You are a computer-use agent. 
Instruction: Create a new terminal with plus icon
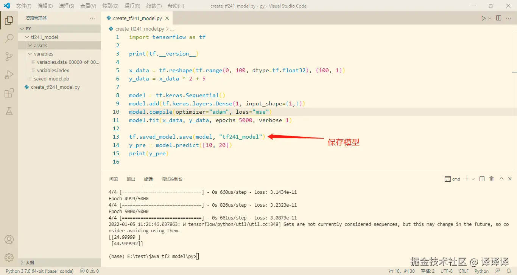(x=467, y=179)
